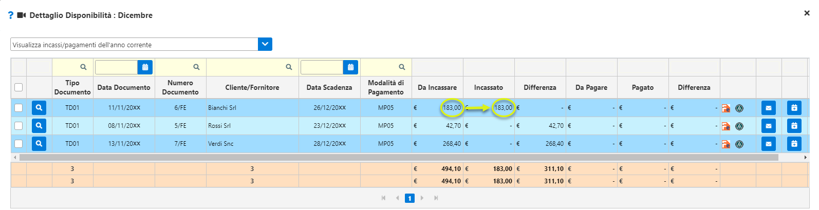Select page 1 in pager

click(409, 198)
